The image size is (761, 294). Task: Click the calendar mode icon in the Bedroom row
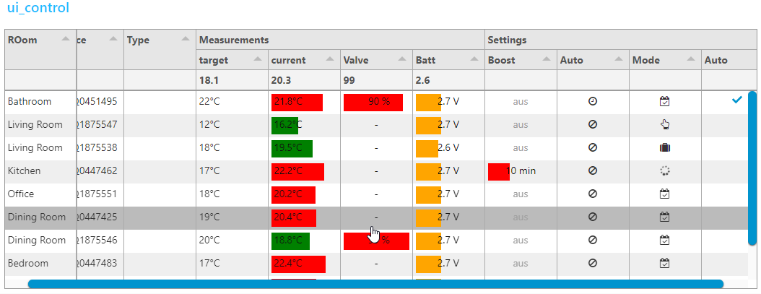(665, 264)
